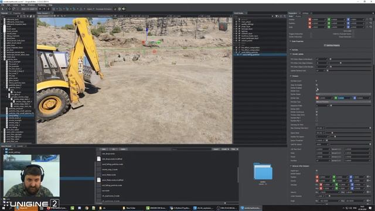This screenshot has width=375, height=211.
Task: Collapse the Node Properties section
Action: tap(291, 41)
